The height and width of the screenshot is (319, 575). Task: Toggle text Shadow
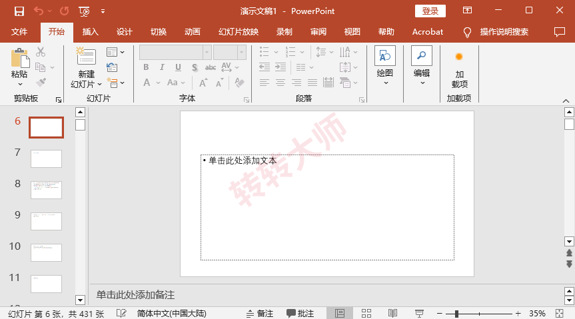click(195, 67)
